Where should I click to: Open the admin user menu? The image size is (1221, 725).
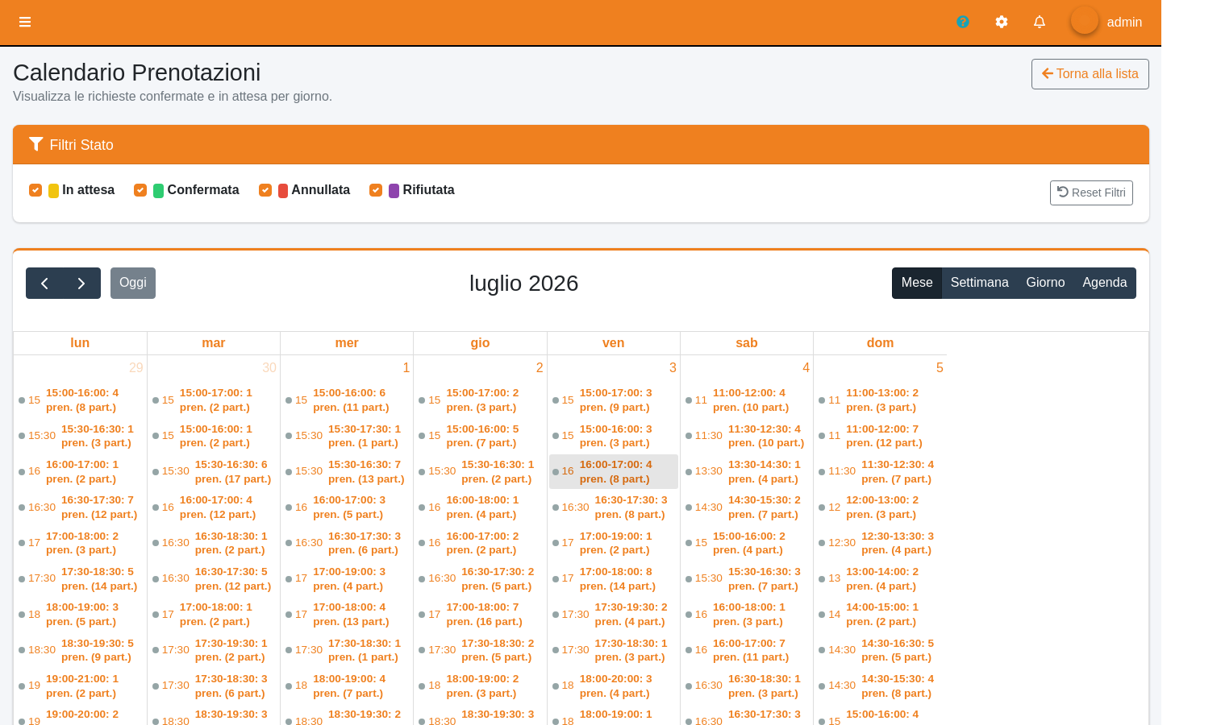[1124, 22]
